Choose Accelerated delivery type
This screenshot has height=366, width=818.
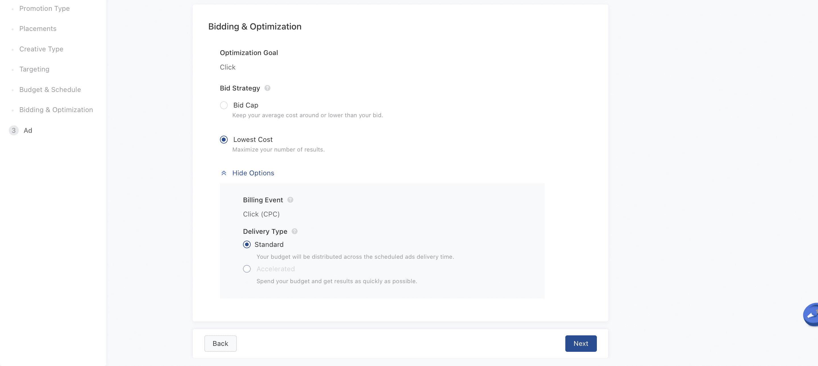tap(247, 269)
